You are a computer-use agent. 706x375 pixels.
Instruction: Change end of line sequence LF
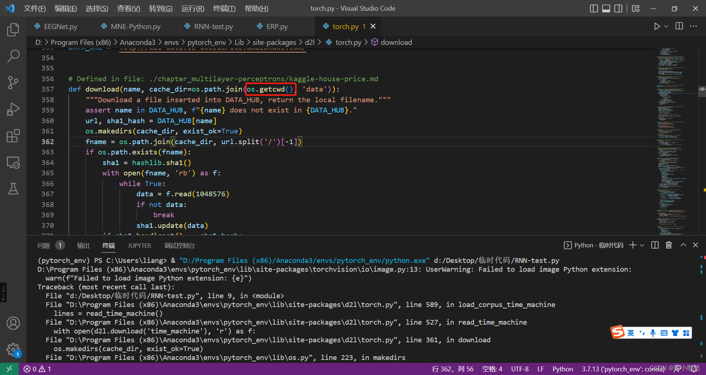(541, 369)
